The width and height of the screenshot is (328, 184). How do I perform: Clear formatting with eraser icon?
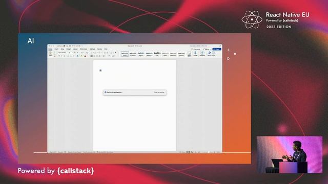tap(87, 53)
